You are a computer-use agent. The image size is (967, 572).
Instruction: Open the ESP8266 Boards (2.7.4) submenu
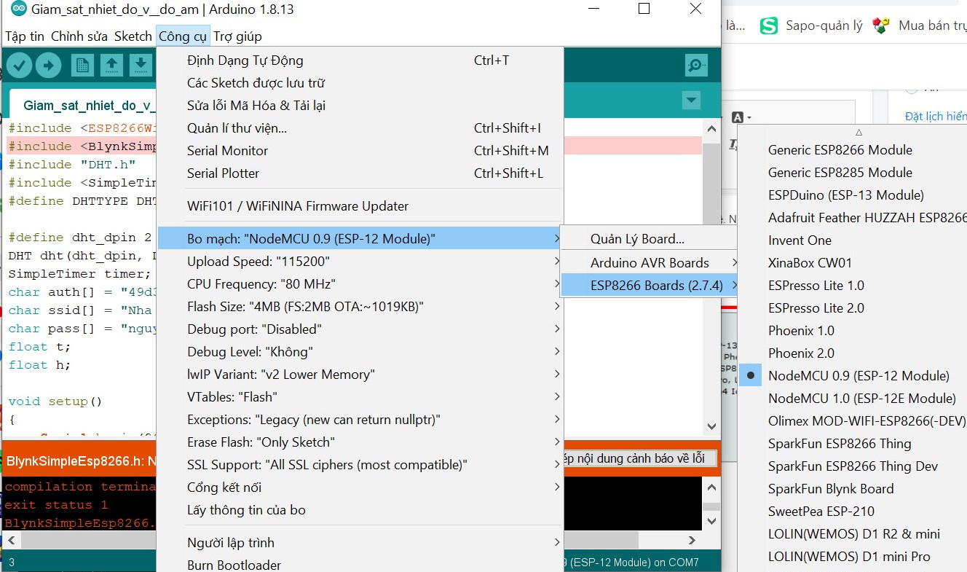tap(650, 286)
